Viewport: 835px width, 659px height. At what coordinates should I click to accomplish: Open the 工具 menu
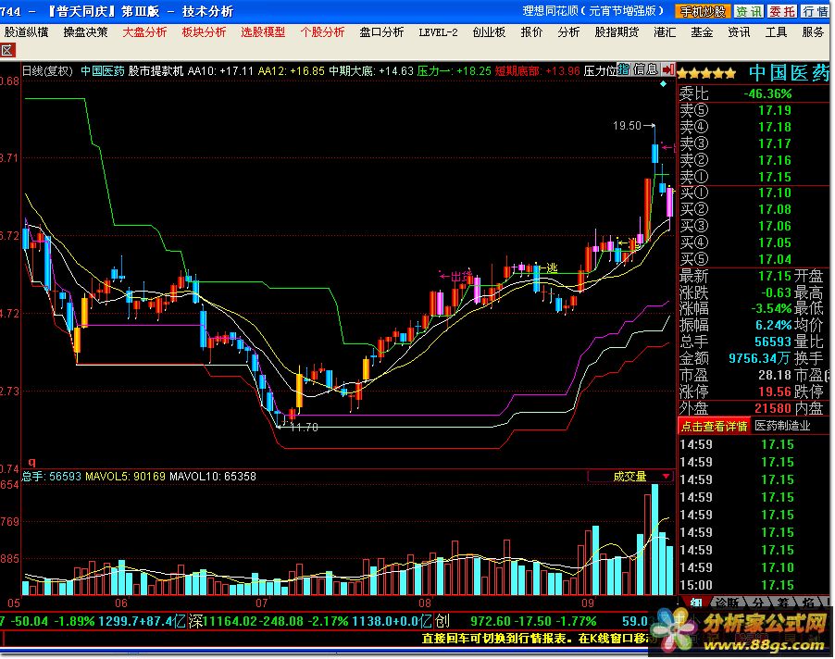click(777, 32)
